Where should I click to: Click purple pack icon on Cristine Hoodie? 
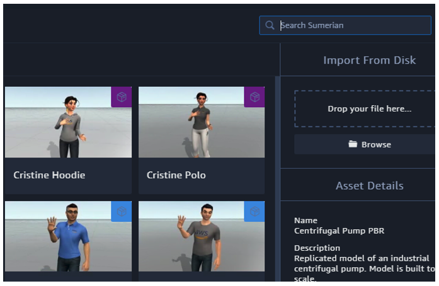point(122,97)
